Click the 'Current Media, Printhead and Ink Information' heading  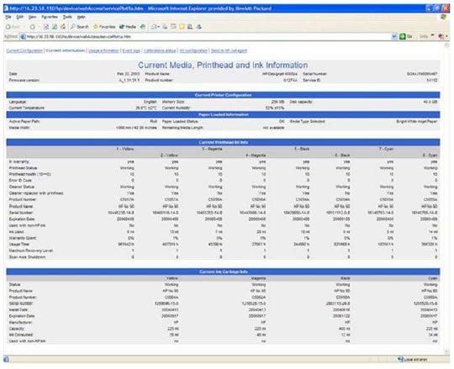pos(223,65)
